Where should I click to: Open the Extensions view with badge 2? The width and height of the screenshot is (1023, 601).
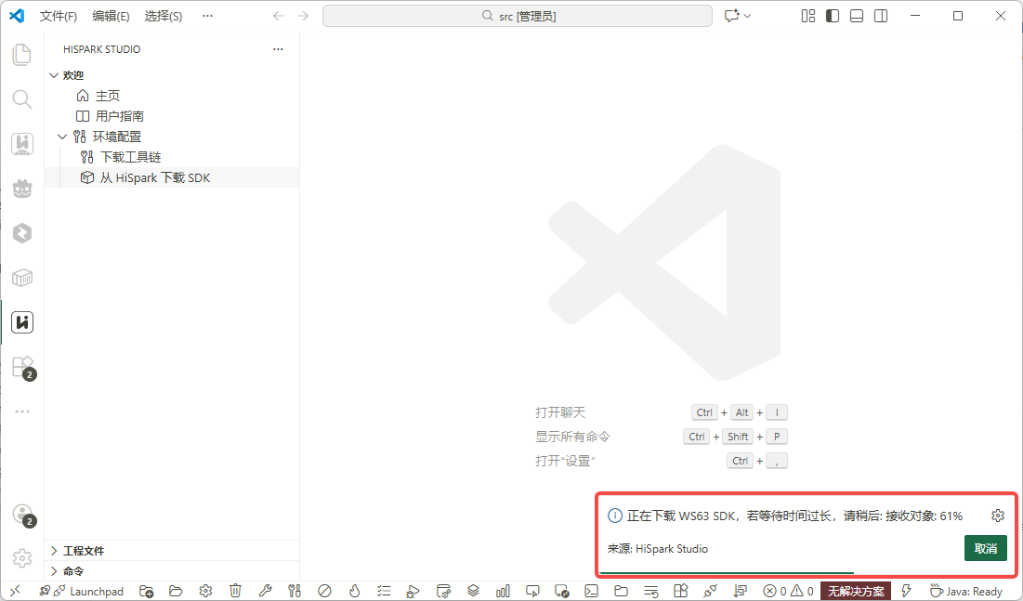click(23, 368)
